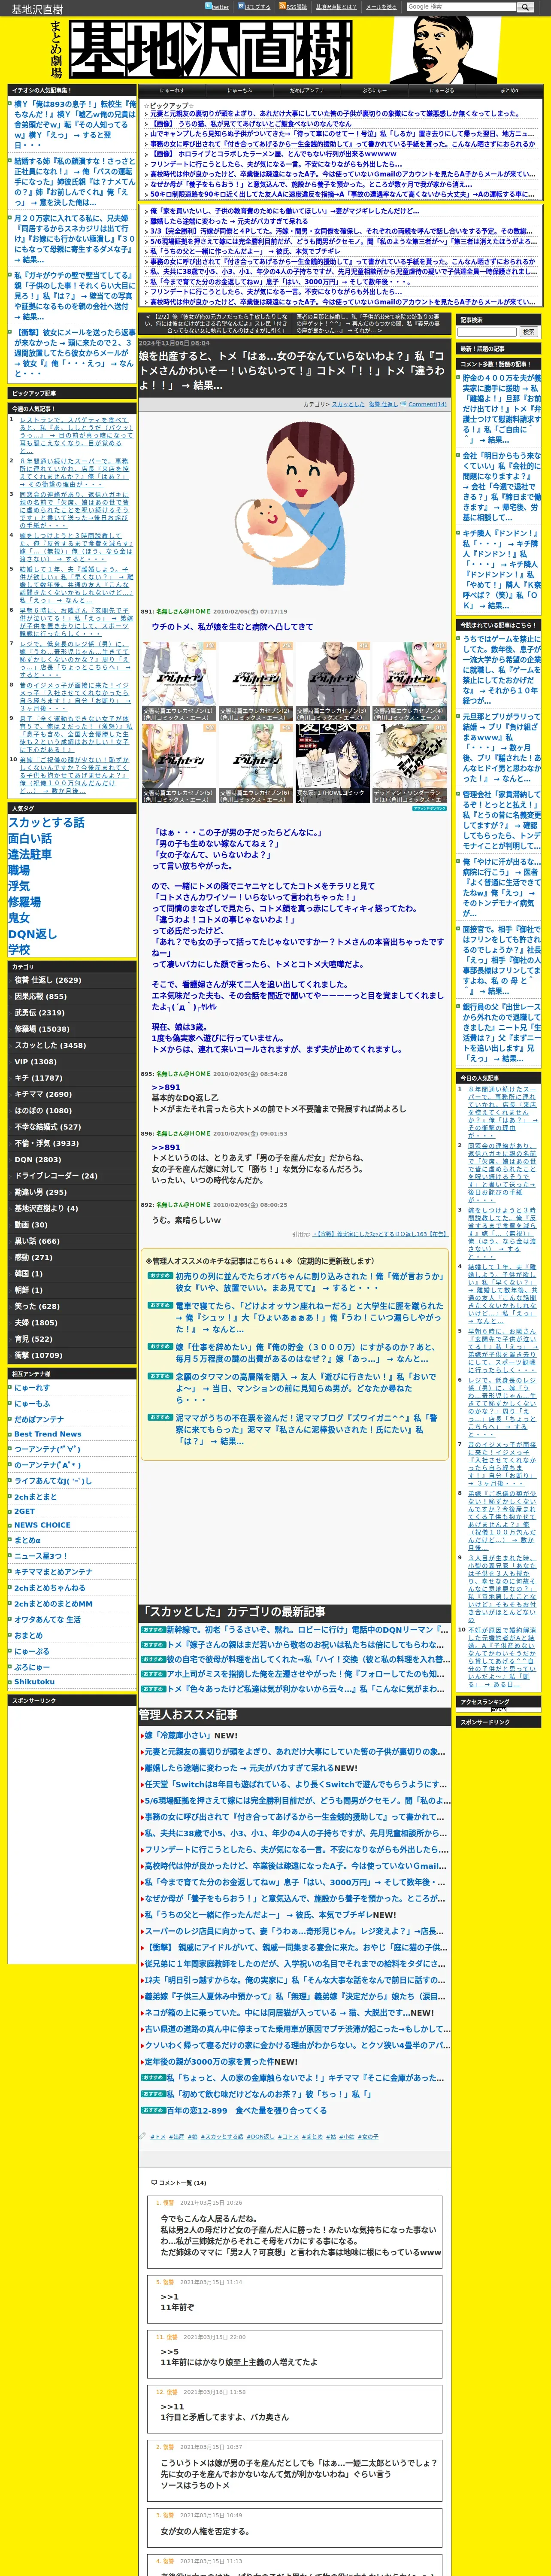This screenshot has width=551, height=2576.
Task: Click first おすすめ badge in admin recommended kichi list
Action: (160, 1276)
